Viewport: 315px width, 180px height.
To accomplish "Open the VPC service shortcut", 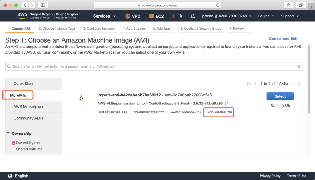I will click(x=133, y=16).
